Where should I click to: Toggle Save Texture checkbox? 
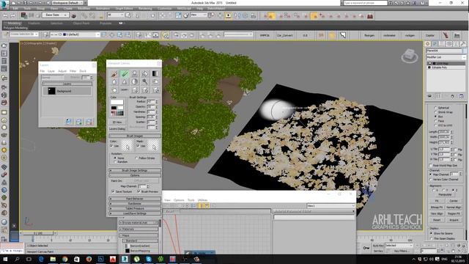pos(113,191)
